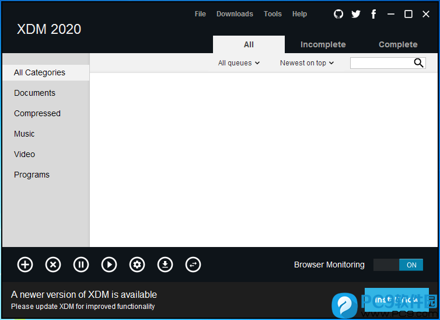Pause download with the pause icon
The image size is (440, 320).
81,265
